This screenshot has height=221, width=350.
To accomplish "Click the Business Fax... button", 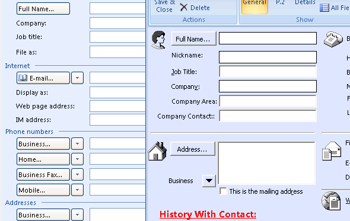I will coord(43,174).
